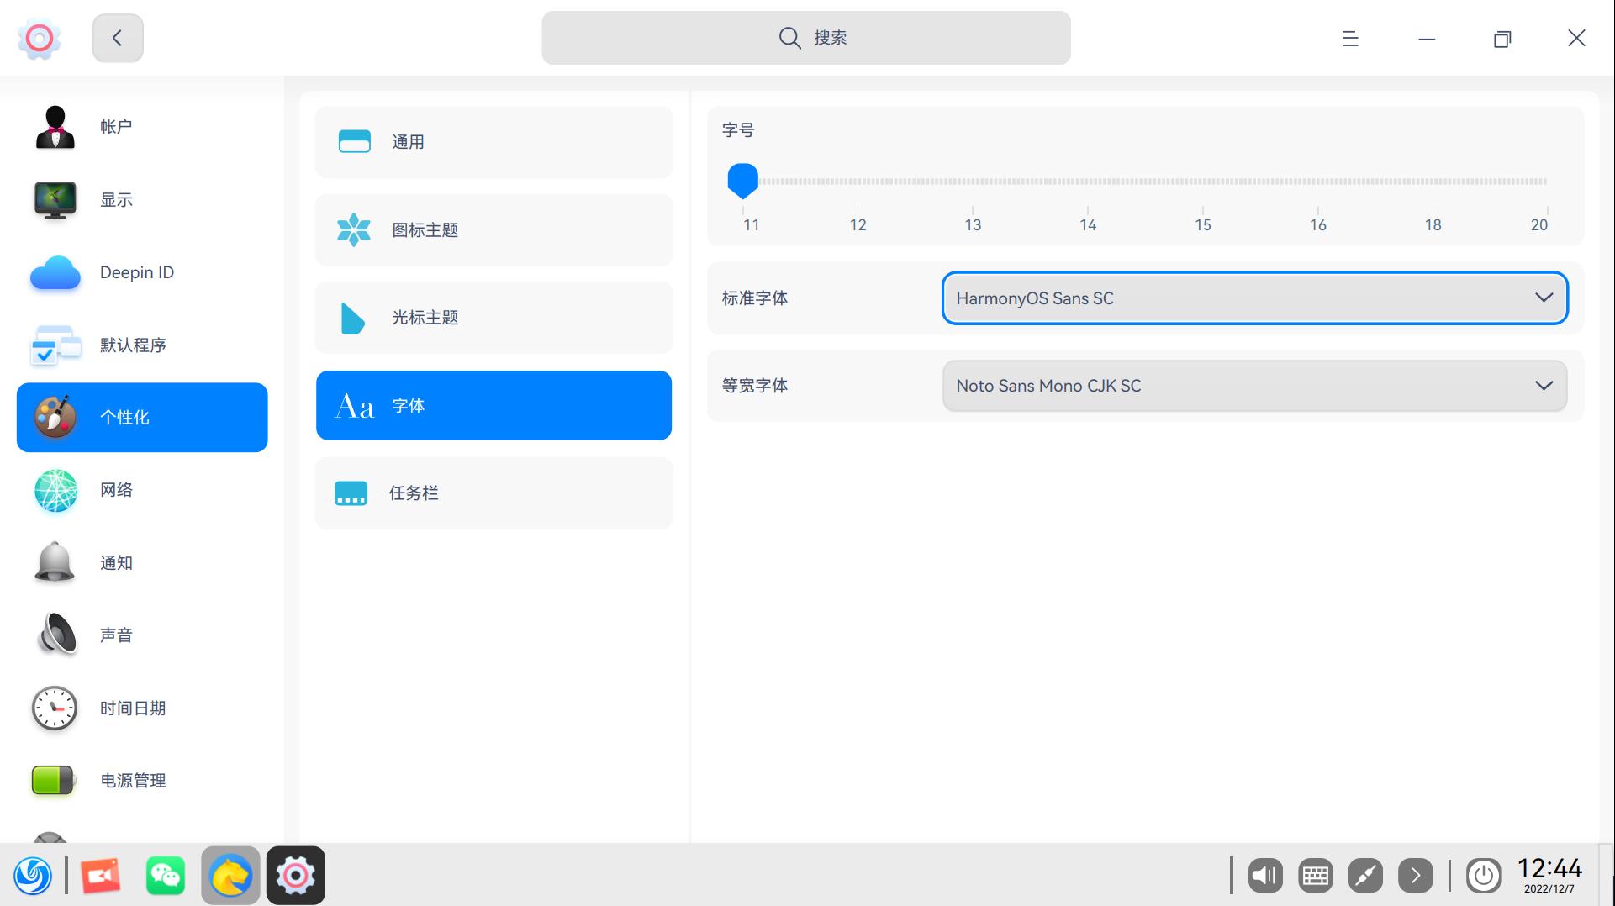Open 任务栏 taskbar settings
1615x906 pixels.
(493, 493)
